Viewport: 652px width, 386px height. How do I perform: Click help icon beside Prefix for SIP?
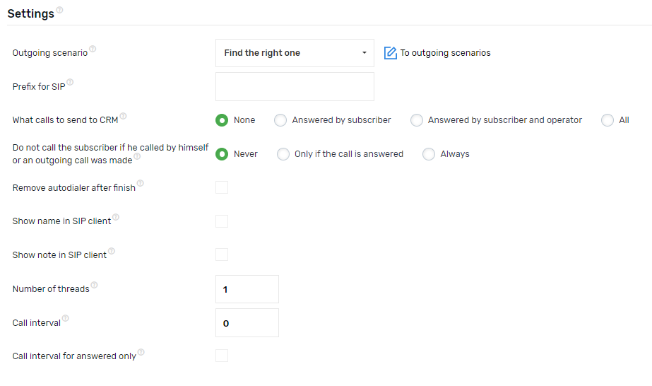[70, 83]
